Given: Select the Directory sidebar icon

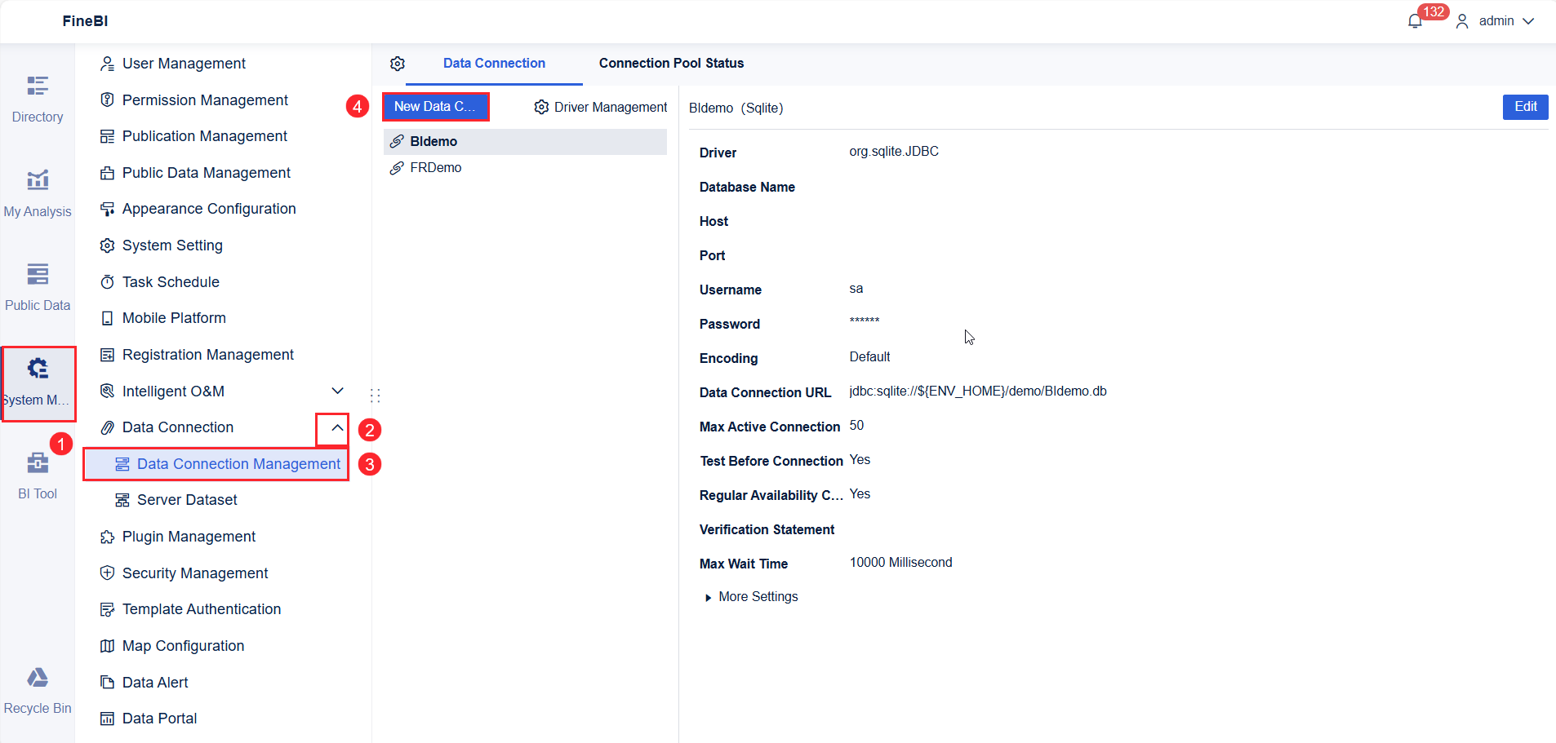Looking at the screenshot, I should tap(37, 96).
